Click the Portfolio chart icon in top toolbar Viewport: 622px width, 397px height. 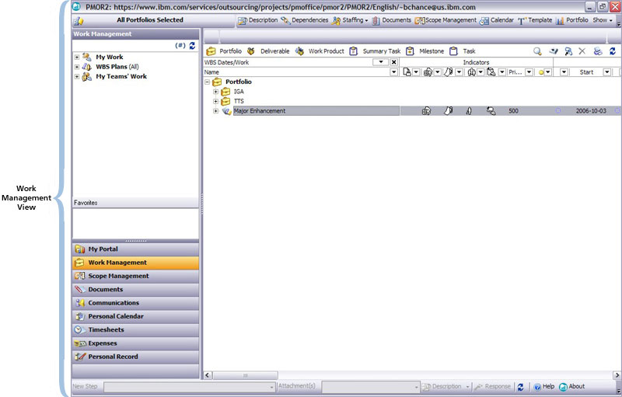click(560, 21)
